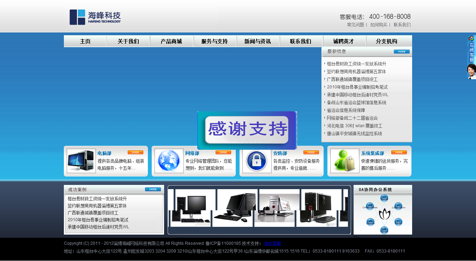
Task: Click the 海峰科技 Haifeng Technology logo
Action: click(95, 17)
